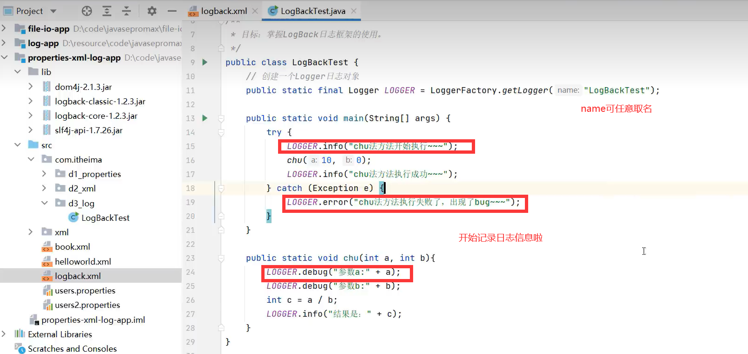This screenshot has width=748, height=354.
Task: Click fold marker at try line 14
Action: click(x=221, y=132)
